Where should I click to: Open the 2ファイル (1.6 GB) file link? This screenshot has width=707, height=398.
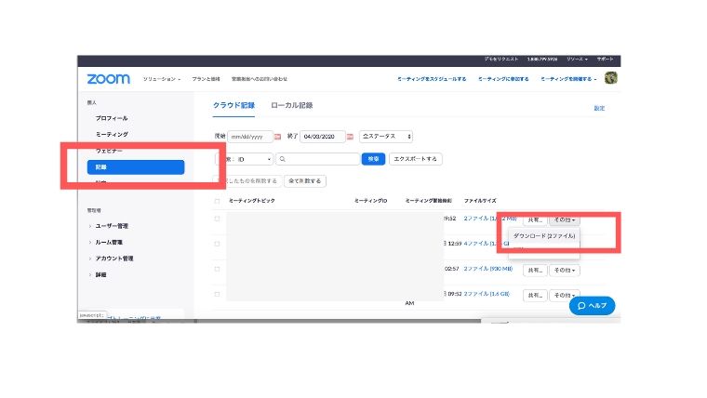coord(487,294)
